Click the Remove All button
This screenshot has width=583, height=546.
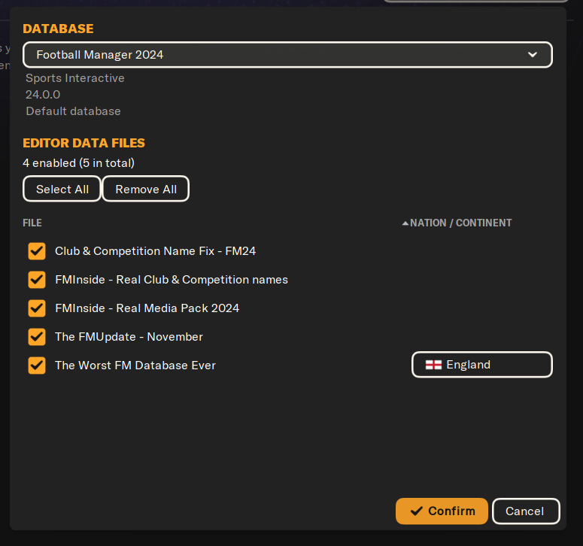pos(146,189)
